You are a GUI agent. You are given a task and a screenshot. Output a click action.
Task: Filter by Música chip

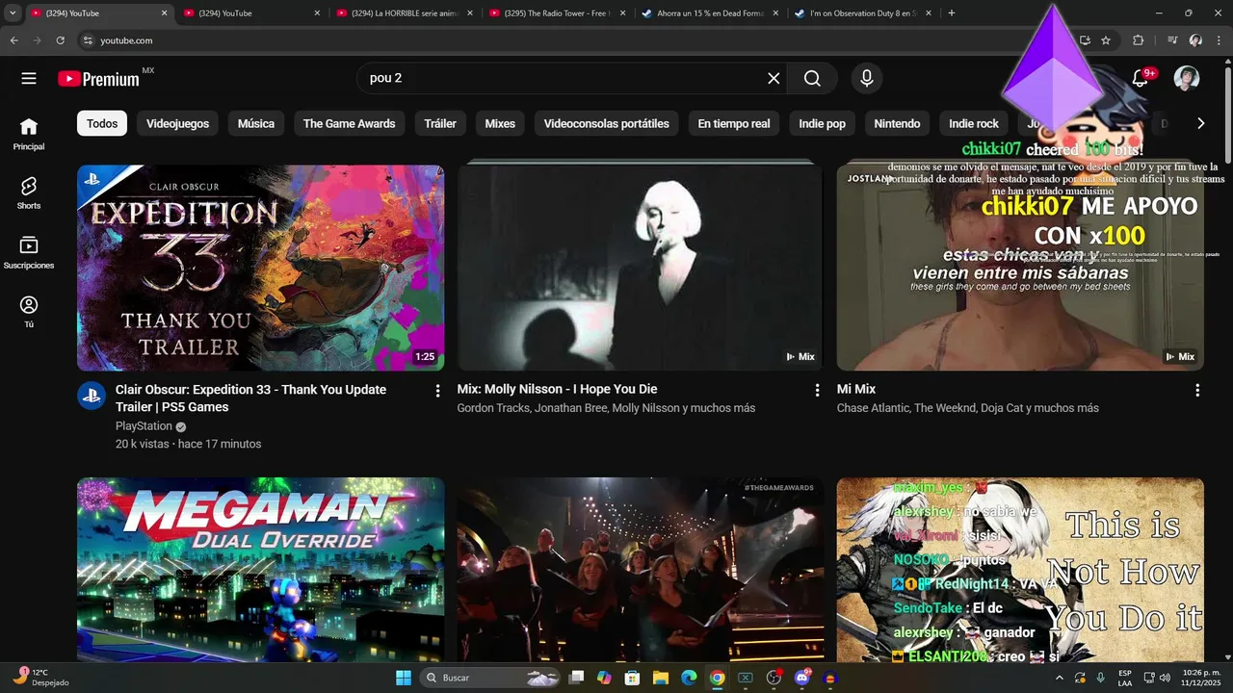pyautogui.click(x=256, y=123)
